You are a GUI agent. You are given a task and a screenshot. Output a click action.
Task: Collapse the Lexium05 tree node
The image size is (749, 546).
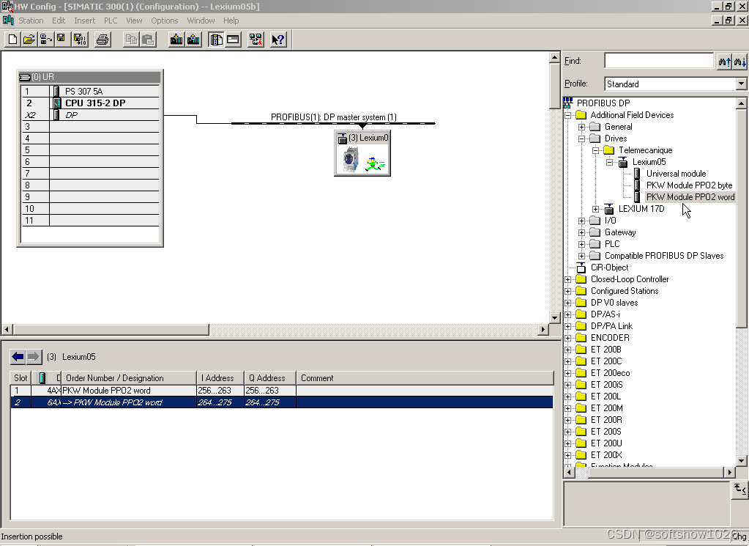(x=609, y=162)
